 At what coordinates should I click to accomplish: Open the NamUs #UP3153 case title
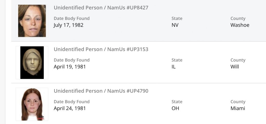tap(101, 49)
